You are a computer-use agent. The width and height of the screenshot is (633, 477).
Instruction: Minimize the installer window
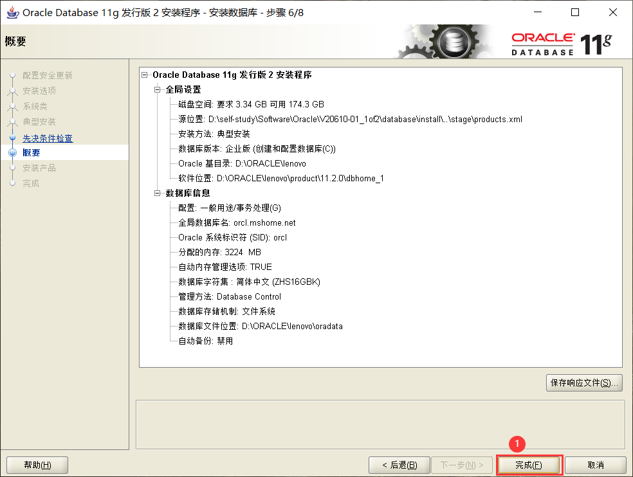click(x=538, y=12)
